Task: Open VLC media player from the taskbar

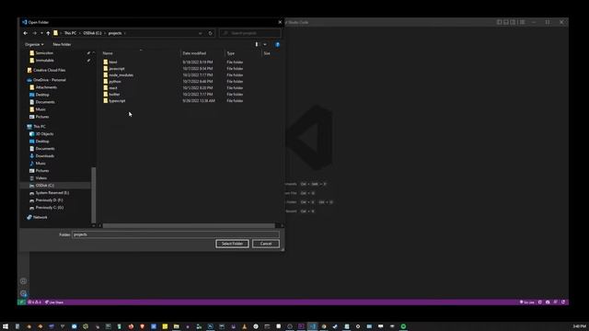Action: pyautogui.click(x=245, y=326)
